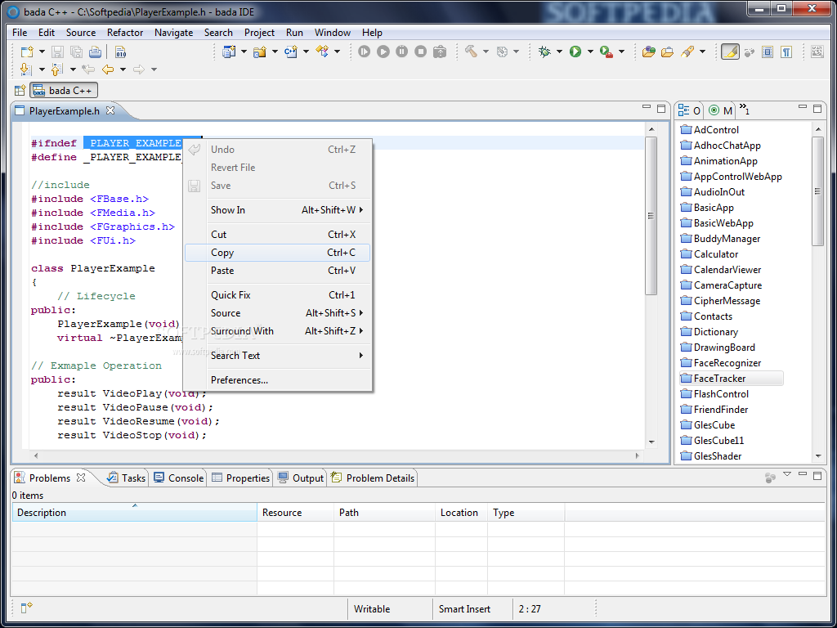This screenshot has width=837, height=628.
Task: Click the editor horizontal scroll-right arrow
Action: tap(638, 455)
